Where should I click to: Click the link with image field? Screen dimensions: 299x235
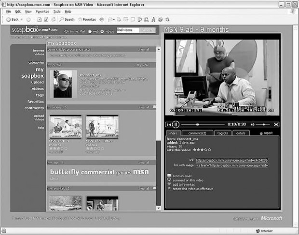point(232,166)
